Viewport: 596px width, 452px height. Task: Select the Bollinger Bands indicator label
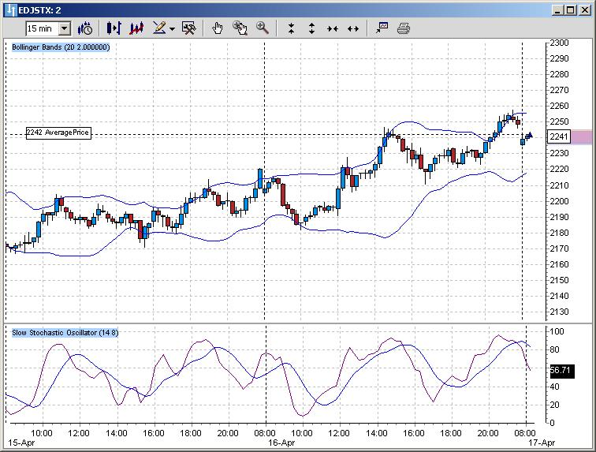coord(61,47)
